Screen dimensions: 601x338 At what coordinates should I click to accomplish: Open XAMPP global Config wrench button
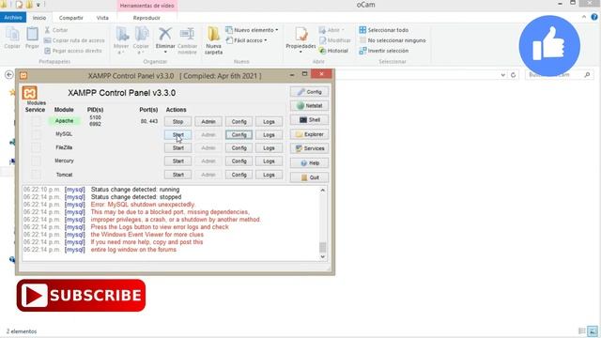pos(309,92)
